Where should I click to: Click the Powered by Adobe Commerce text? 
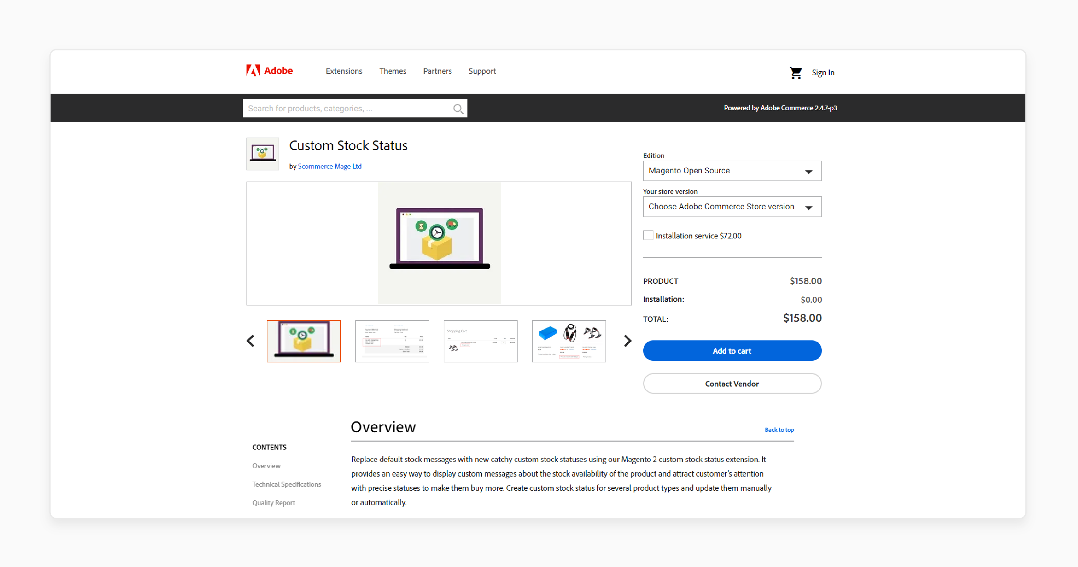tap(780, 108)
